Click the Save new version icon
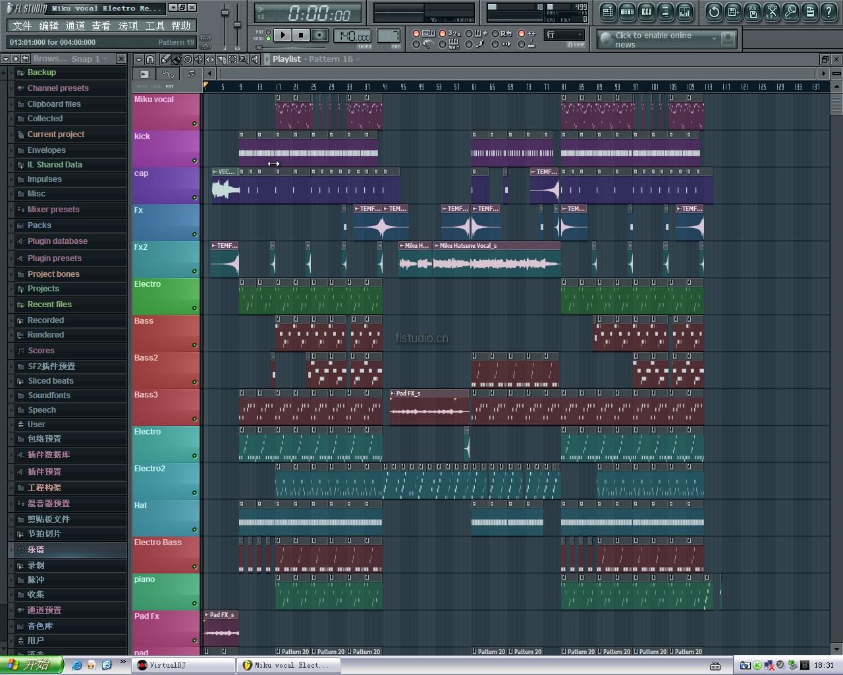843x675 pixels. 733,11
